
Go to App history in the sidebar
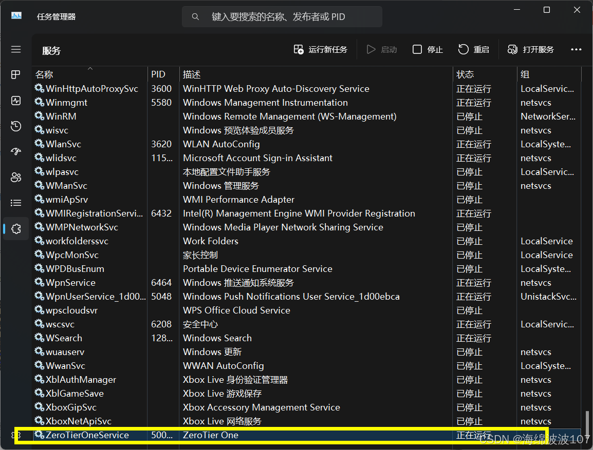point(16,126)
